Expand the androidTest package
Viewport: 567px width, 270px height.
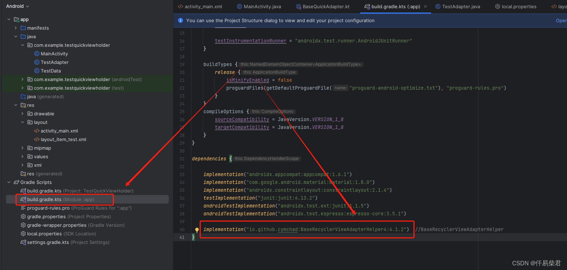tap(23, 79)
